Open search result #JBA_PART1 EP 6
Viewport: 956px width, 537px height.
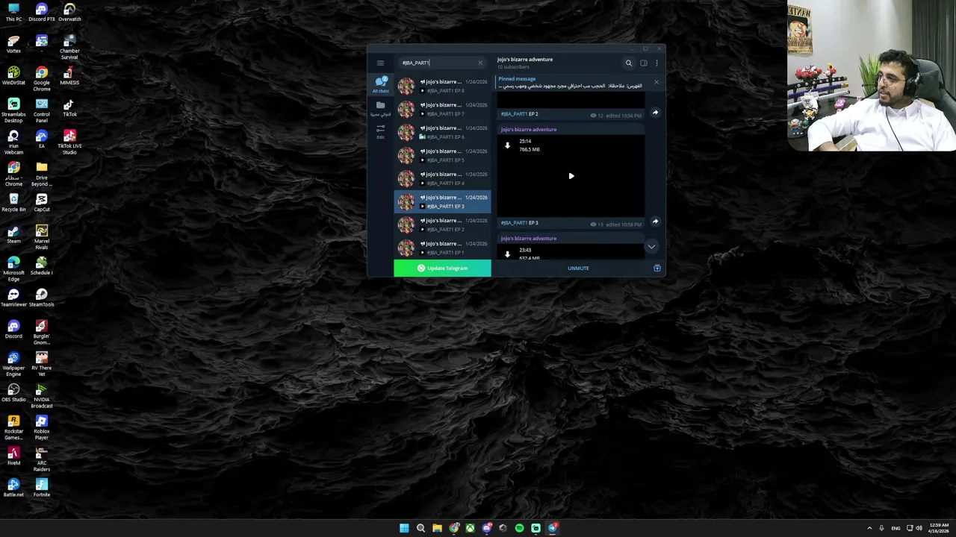[442, 132]
